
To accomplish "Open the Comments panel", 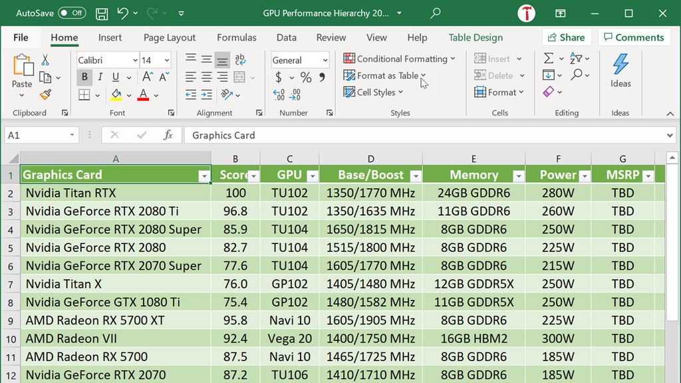I will coord(634,37).
